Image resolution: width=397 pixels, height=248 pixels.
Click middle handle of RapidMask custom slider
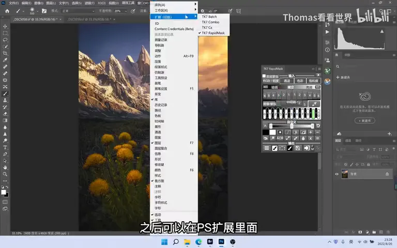pyautogui.click(x=292, y=126)
